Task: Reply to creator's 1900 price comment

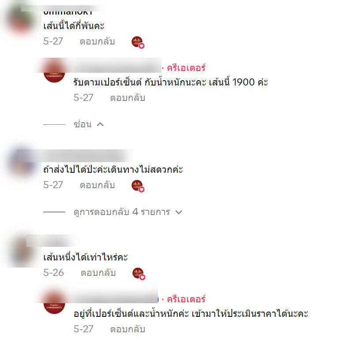Action: point(127,98)
